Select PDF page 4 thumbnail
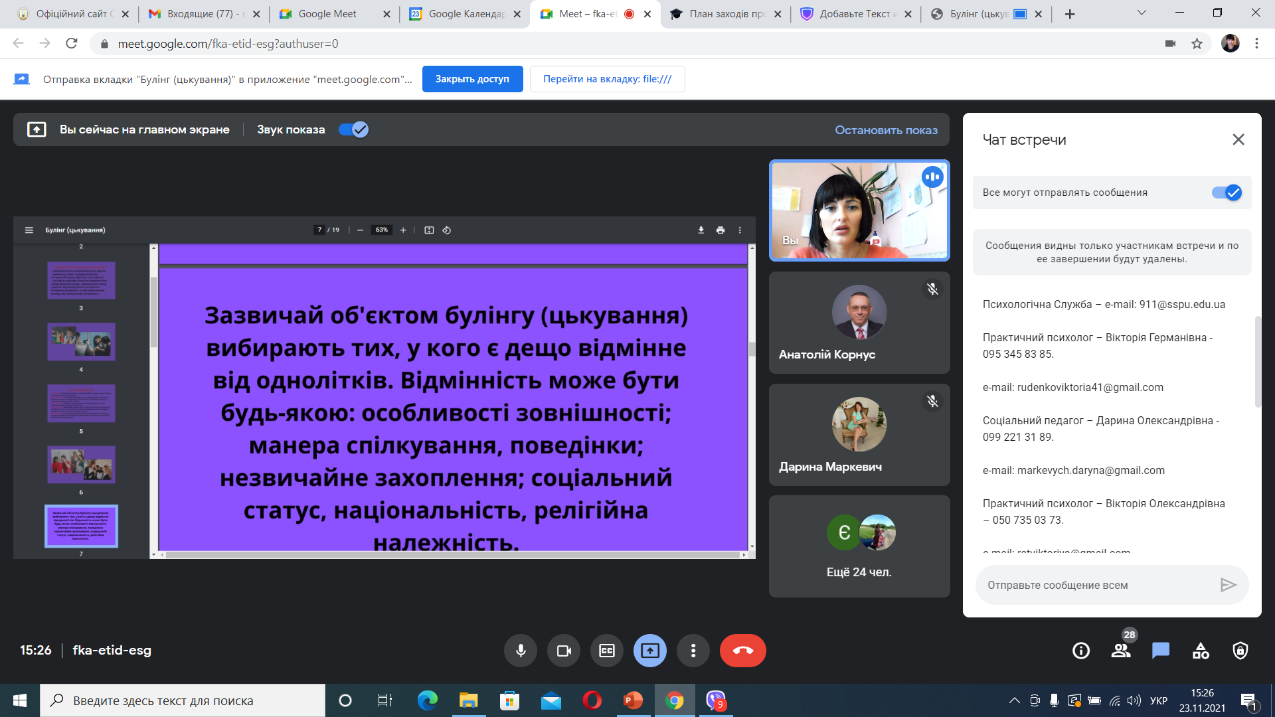This screenshot has height=717, width=1275. pos(81,342)
